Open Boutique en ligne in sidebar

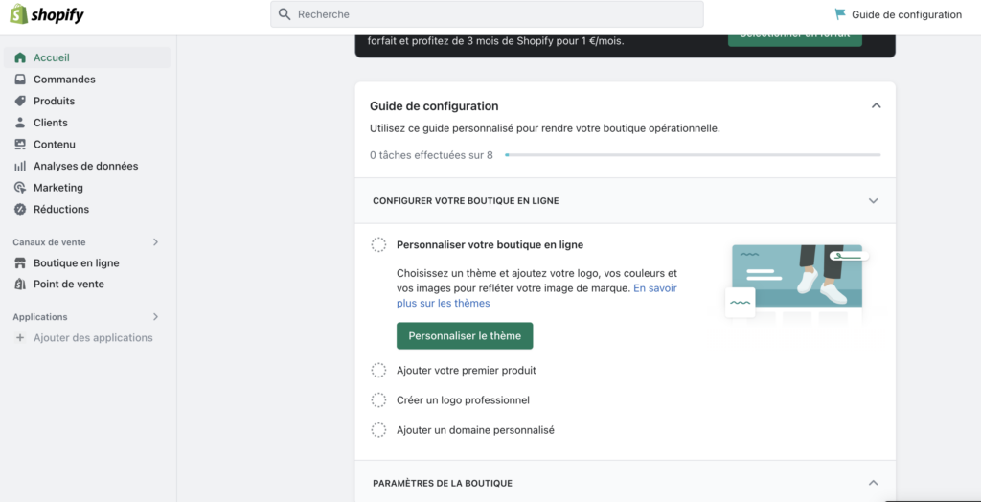[x=76, y=263]
